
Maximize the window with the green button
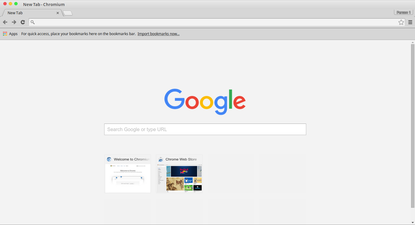(16, 4)
